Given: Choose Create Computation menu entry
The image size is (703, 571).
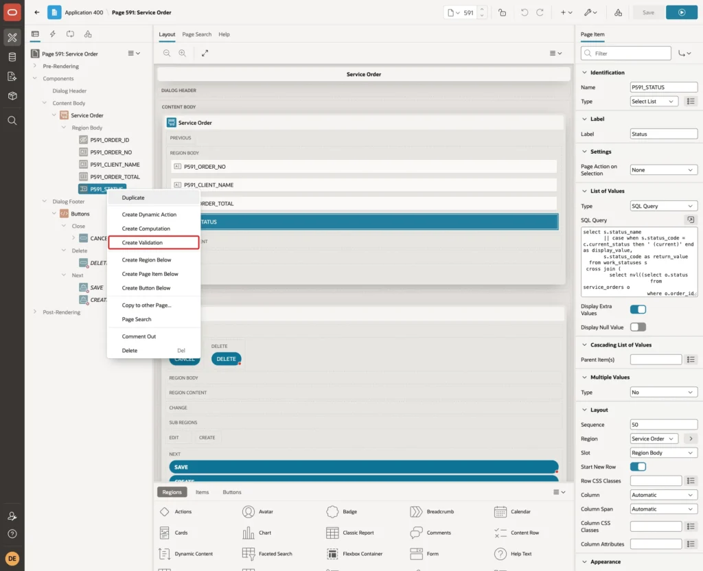Looking at the screenshot, I should (153, 229).
